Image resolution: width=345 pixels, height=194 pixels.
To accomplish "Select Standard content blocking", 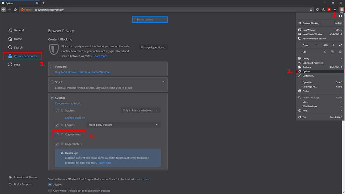I will 52,66.
